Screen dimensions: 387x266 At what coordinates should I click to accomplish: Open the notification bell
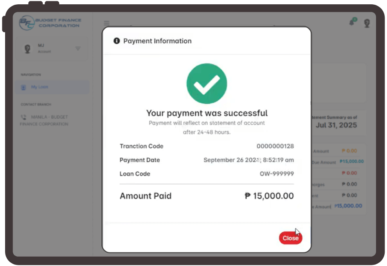click(x=352, y=23)
